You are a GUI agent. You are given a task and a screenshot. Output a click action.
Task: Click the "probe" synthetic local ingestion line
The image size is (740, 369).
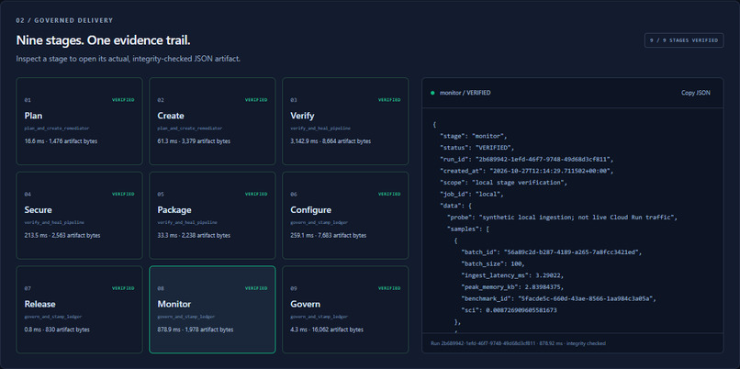click(x=563, y=217)
